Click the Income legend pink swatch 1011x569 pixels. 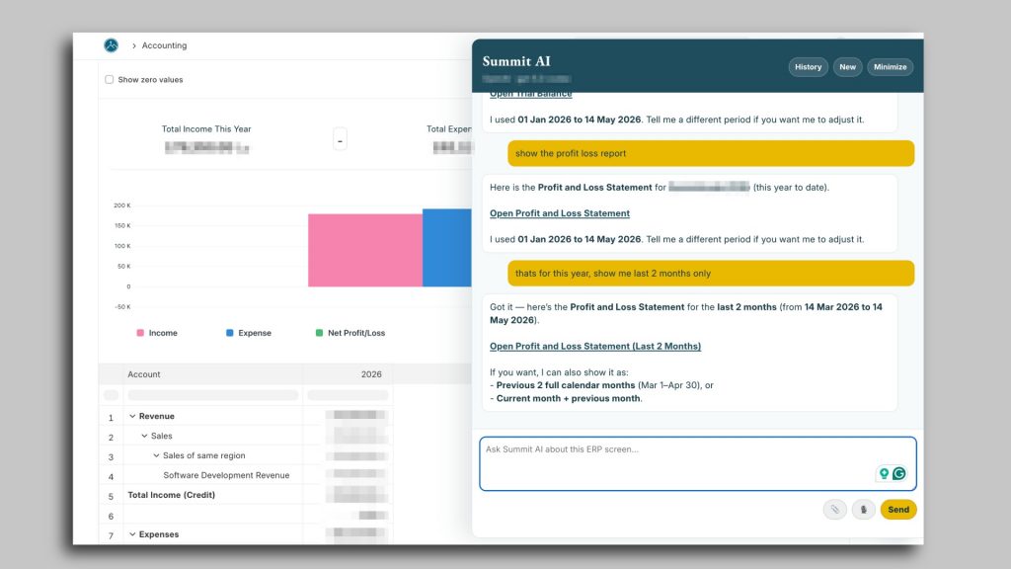click(140, 333)
